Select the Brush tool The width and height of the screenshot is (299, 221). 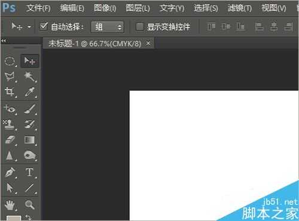(30, 109)
